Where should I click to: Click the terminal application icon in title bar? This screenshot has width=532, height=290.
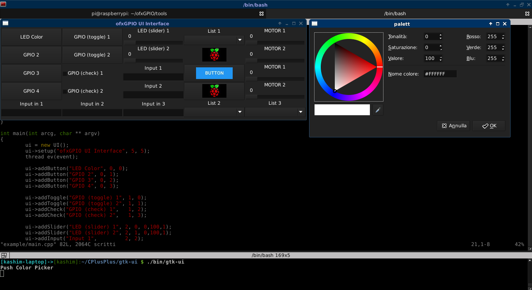3,4
